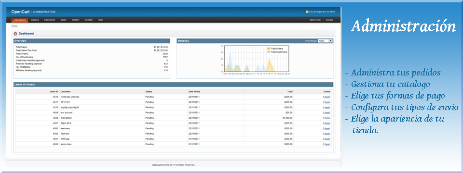Open the System menu
The image size is (463, 173).
point(76,20)
